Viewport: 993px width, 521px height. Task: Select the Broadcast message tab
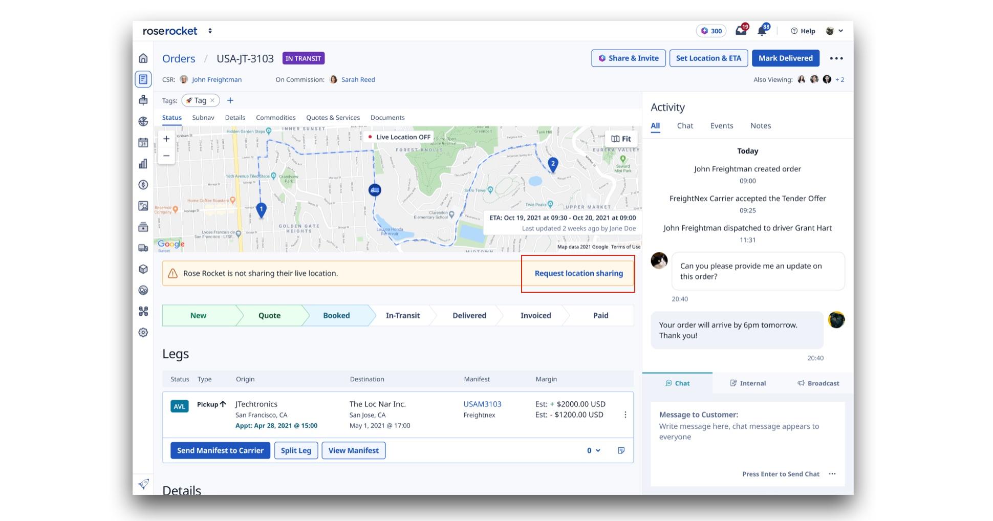coord(818,383)
